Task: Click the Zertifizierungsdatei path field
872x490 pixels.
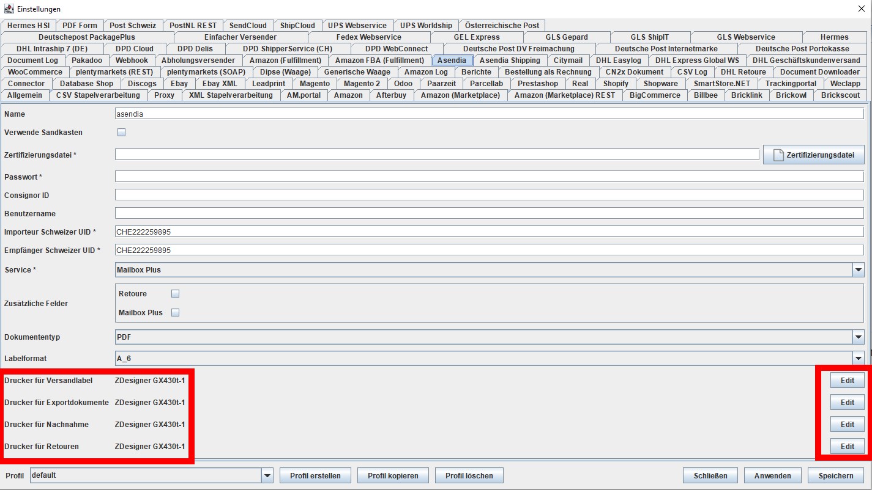Action: click(x=437, y=155)
